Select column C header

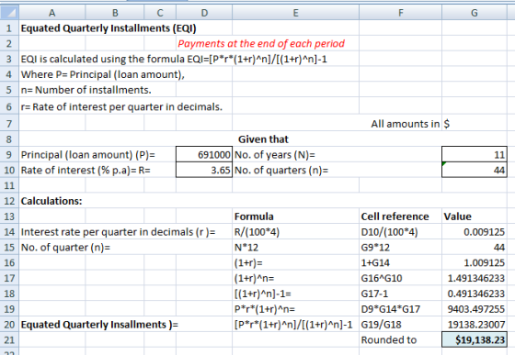[160, 13]
